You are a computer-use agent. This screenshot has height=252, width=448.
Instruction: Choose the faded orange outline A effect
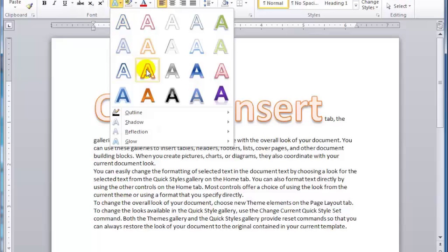click(147, 46)
